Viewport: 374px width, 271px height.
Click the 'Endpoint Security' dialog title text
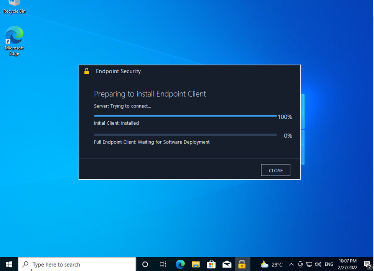pyautogui.click(x=118, y=71)
